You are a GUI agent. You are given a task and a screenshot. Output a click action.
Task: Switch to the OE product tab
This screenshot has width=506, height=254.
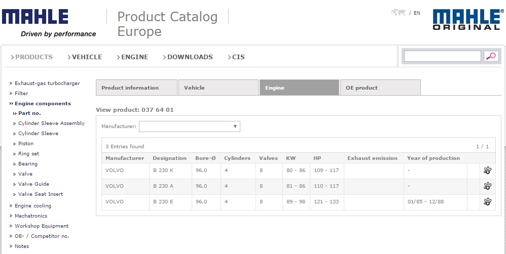click(380, 88)
